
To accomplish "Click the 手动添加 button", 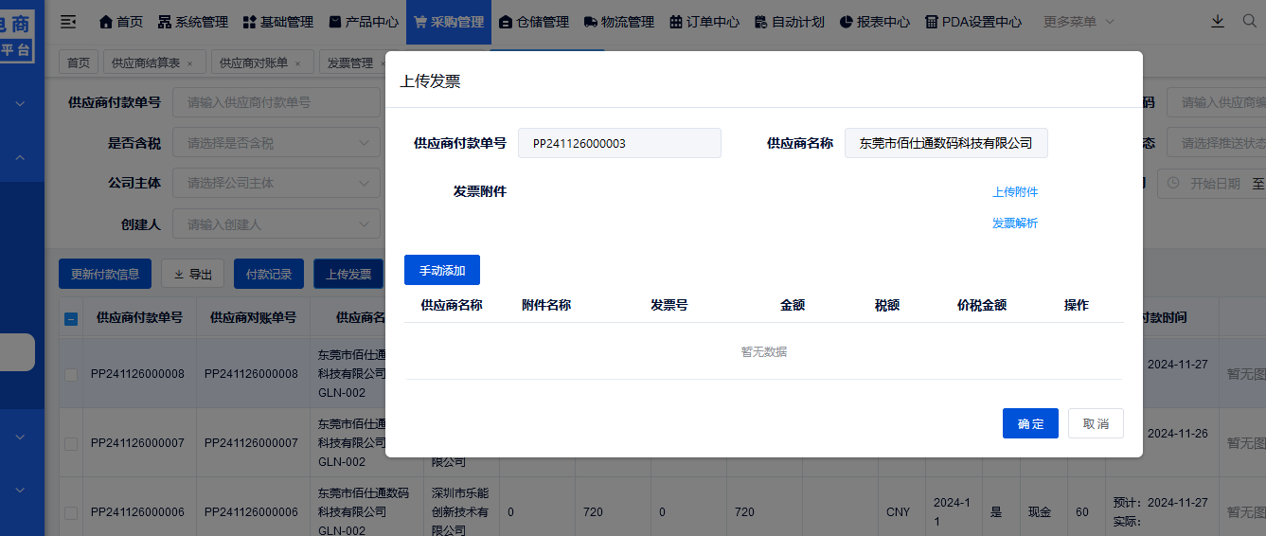I will (442, 270).
